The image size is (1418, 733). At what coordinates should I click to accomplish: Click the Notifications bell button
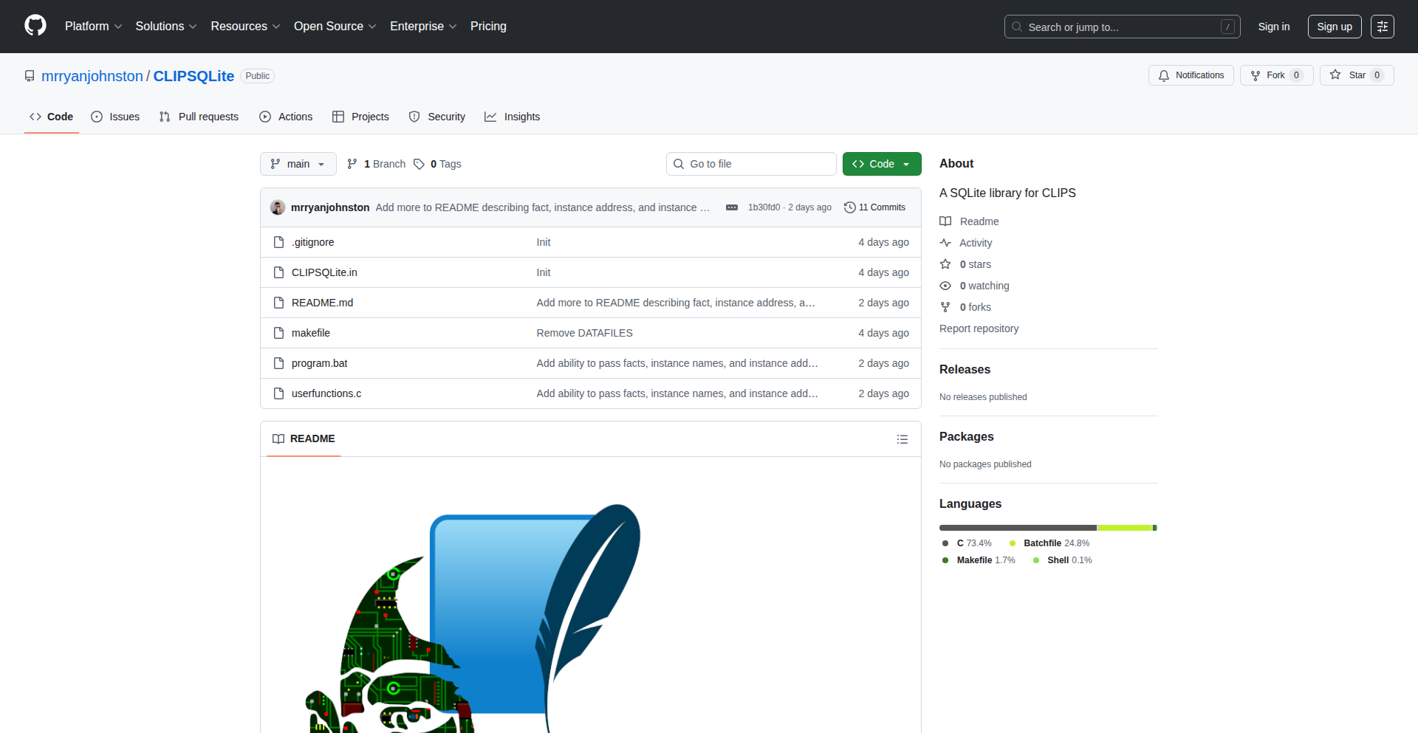point(1191,75)
